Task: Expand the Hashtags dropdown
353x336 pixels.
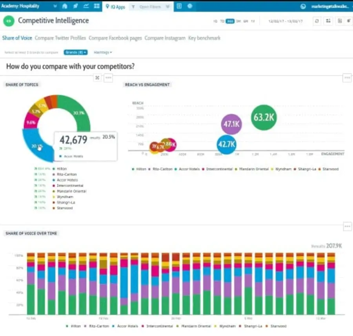Action: pyautogui.click(x=103, y=52)
